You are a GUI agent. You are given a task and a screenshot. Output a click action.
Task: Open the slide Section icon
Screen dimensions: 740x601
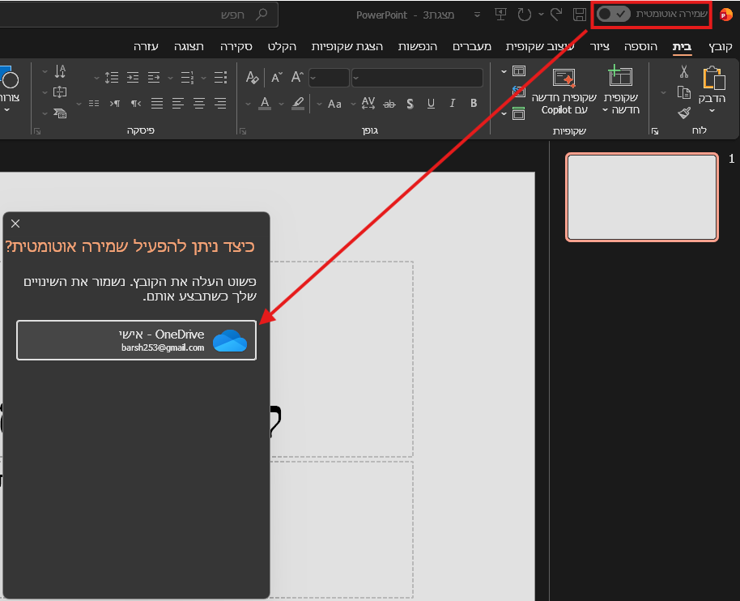519,113
